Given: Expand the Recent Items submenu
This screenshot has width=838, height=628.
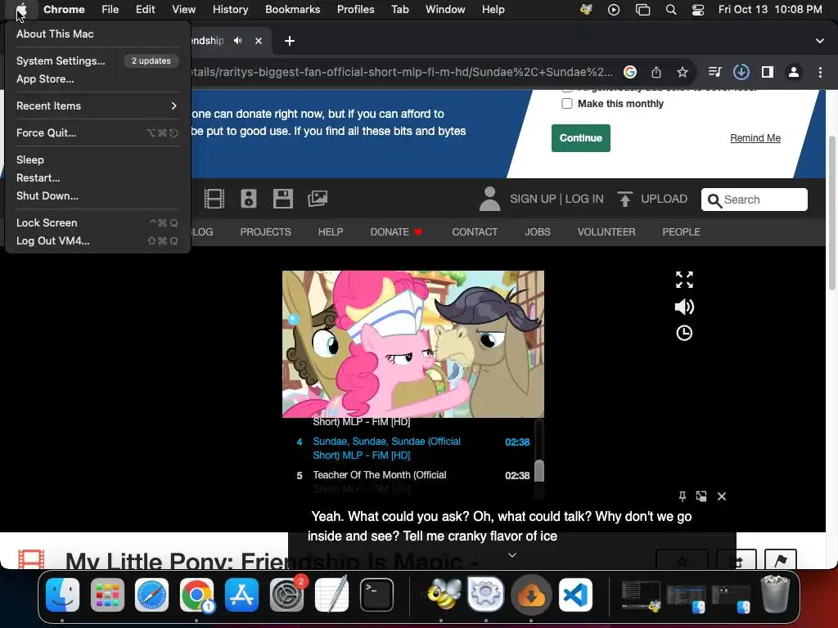Looking at the screenshot, I should point(98,105).
